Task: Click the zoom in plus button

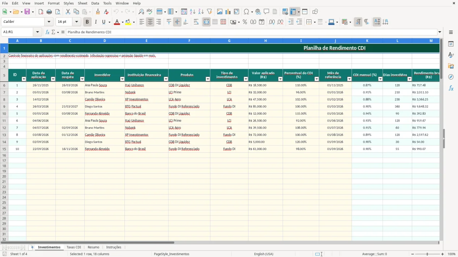Action: (443, 254)
